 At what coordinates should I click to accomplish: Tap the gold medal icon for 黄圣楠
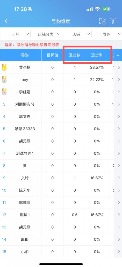pyautogui.click(x=4, y=68)
